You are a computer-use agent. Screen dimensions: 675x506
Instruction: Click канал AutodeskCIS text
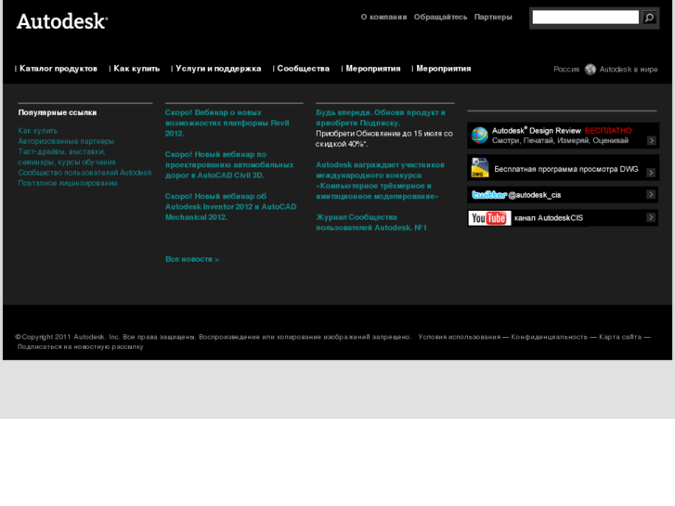tap(549, 218)
